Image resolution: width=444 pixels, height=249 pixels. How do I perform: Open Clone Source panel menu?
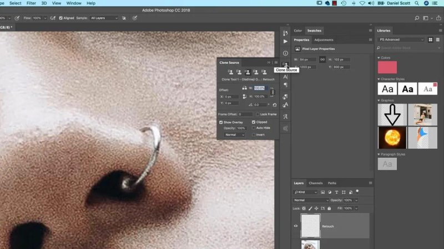pyautogui.click(x=276, y=63)
